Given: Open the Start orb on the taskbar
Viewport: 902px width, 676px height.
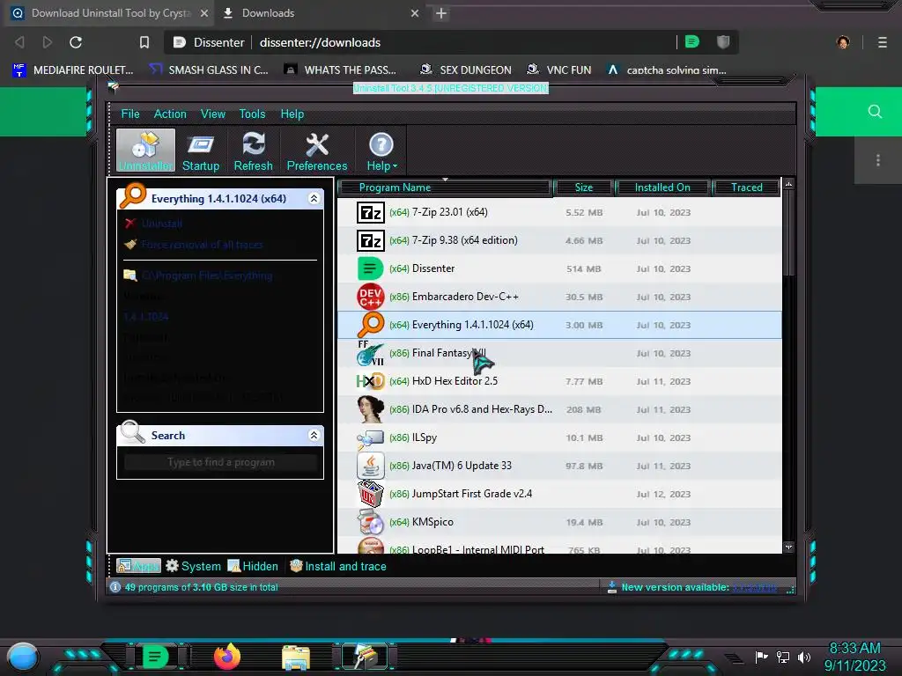Looking at the screenshot, I should [x=23, y=658].
